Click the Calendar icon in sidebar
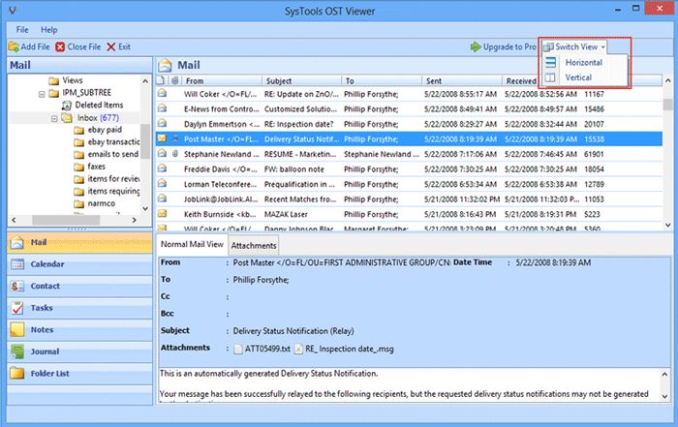This screenshot has height=427, width=678. [17, 264]
